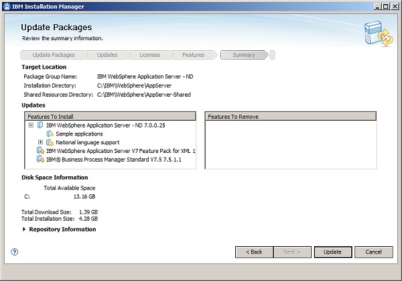The height and width of the screenshot is (281, 402).
Task: Click the Feature Pack for XML package icon
Action: (x=40, y=151)
